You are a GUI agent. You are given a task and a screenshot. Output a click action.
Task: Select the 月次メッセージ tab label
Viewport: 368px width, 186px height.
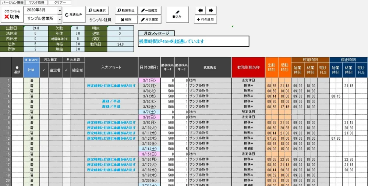(156, 33)
